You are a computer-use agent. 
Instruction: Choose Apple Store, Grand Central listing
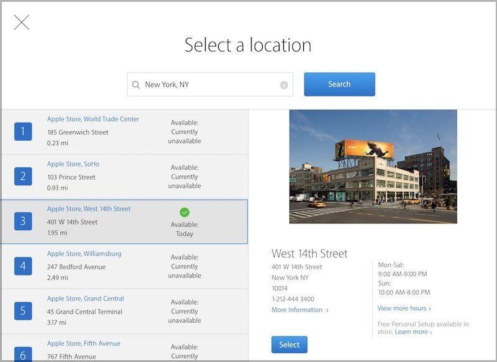[86, 299]
